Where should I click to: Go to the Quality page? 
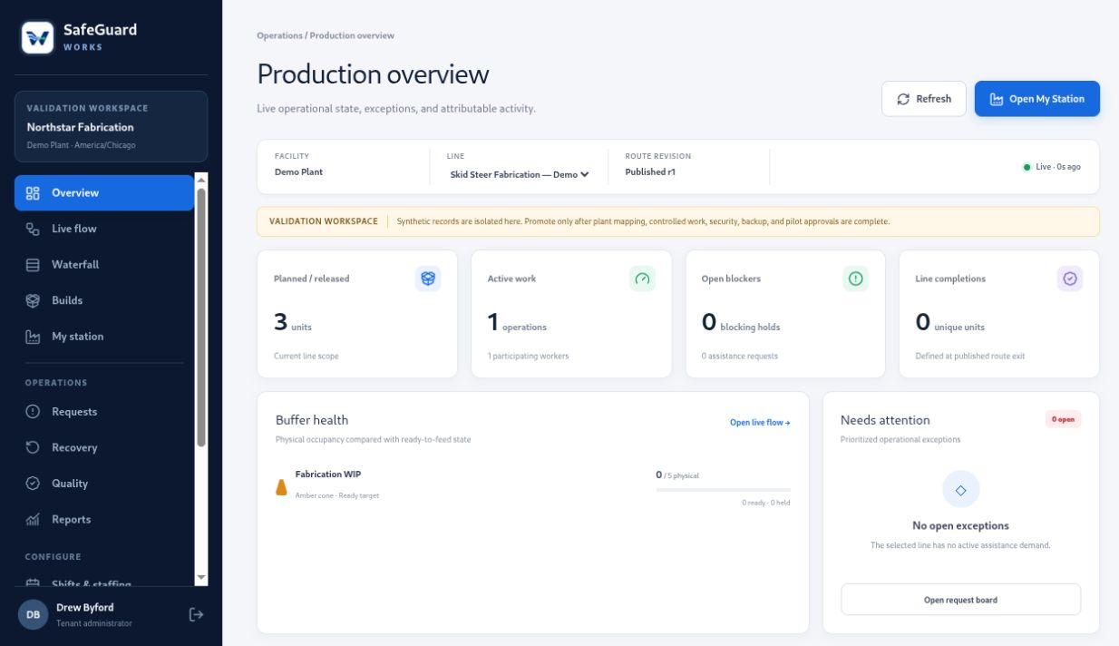click(104, 484)
